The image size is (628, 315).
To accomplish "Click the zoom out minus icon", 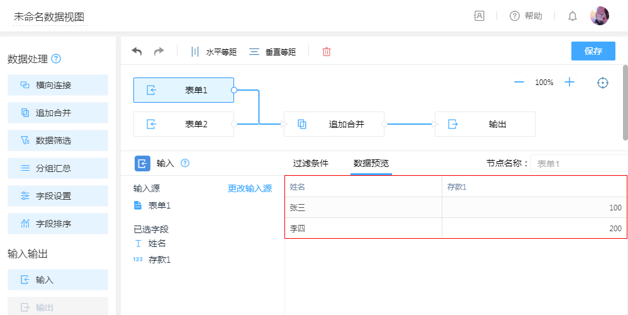I will (x=519, y=82).
